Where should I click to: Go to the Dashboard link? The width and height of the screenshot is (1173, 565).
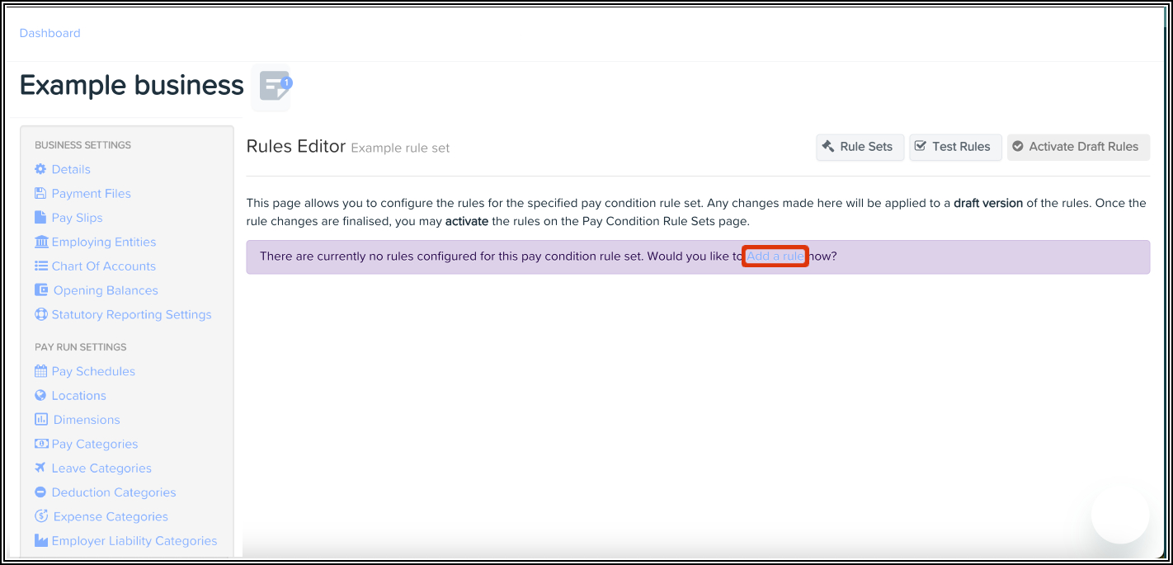pyautogui.click(x=49, y=33)
